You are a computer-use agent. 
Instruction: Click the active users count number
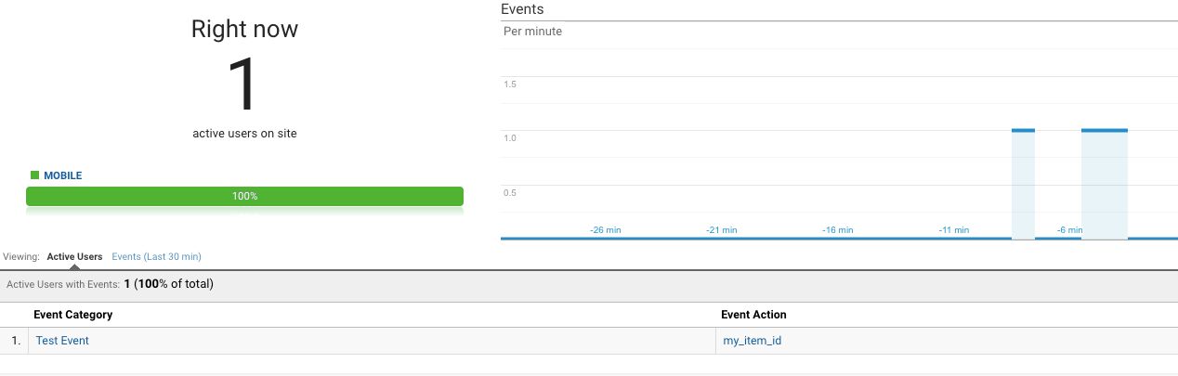(244, 85)
